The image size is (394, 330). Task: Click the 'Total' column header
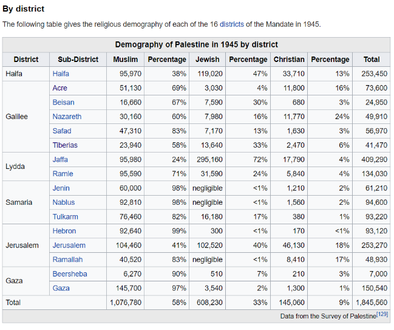(x=372, y=60)
